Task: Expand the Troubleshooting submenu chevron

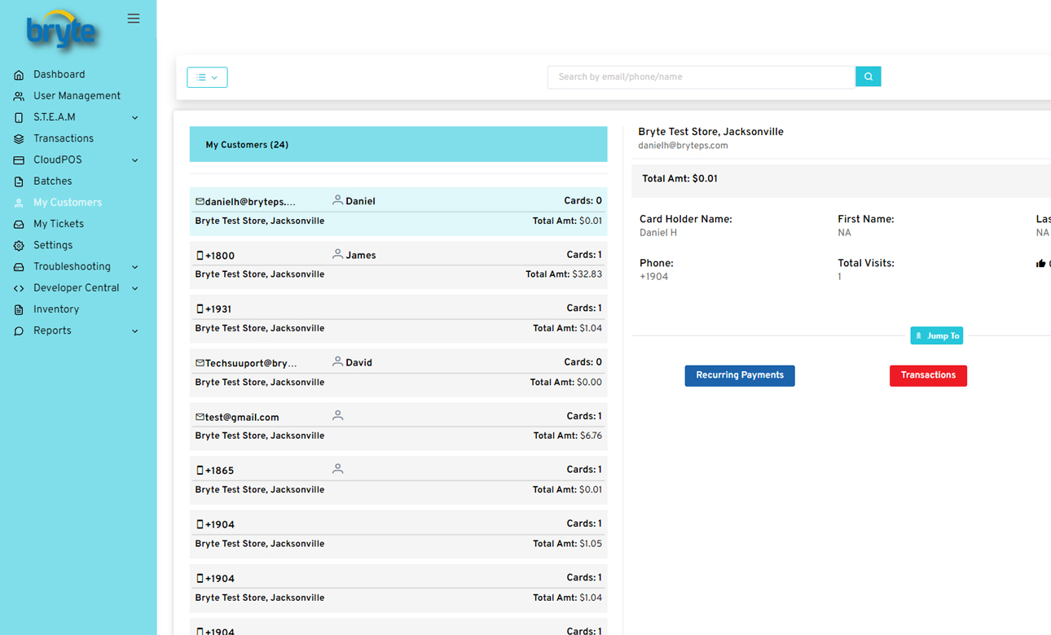Action: [135, 267]
